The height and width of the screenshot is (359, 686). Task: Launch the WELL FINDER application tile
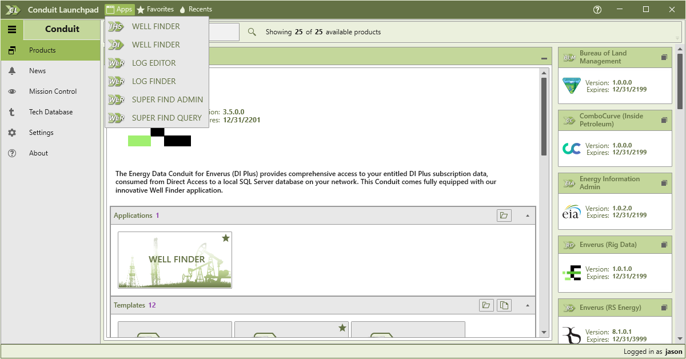click(x=175, y=260)
